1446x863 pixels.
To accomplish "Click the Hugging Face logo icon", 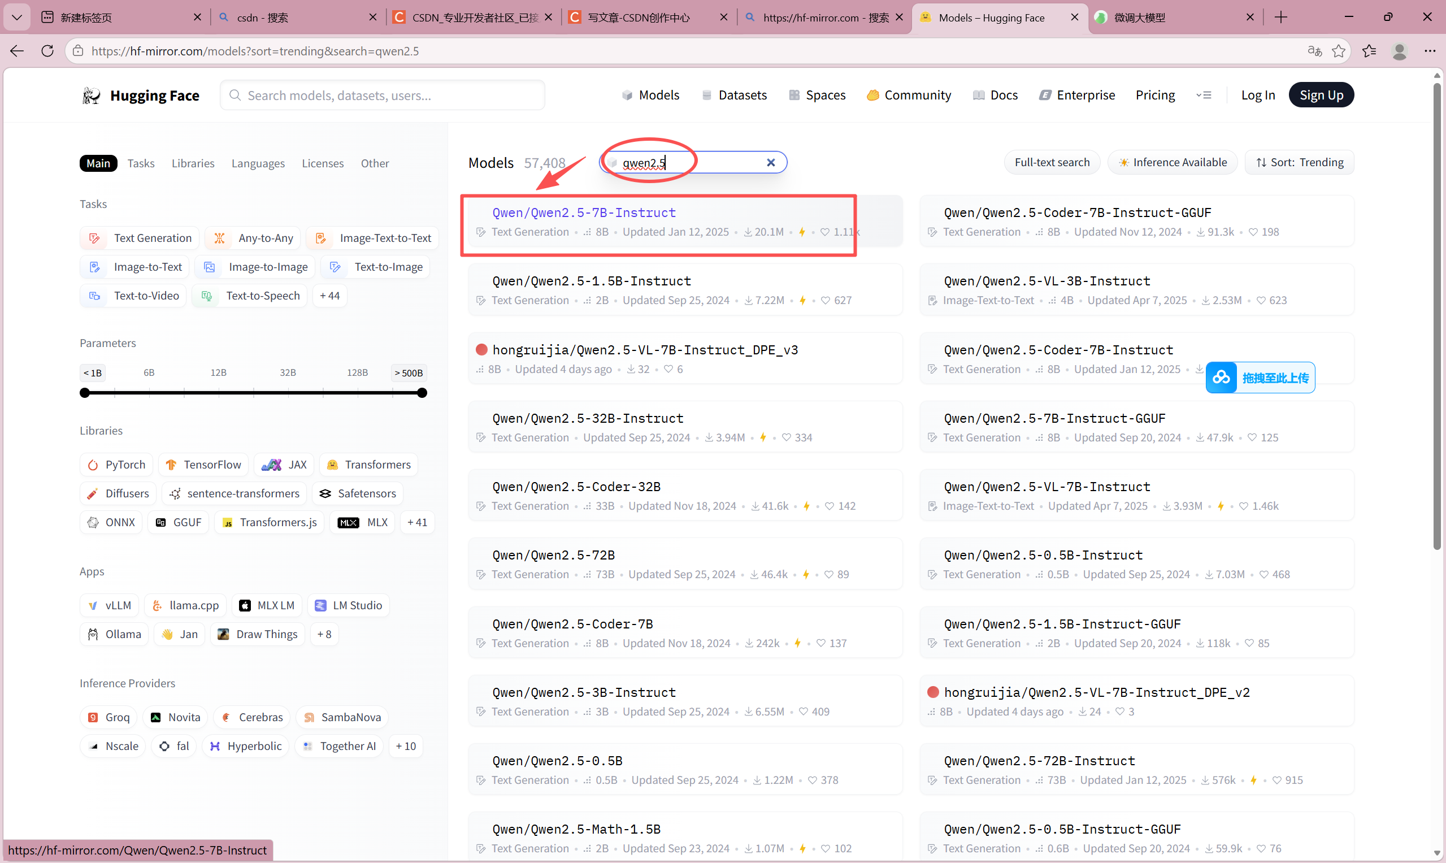I will (92, 96).
